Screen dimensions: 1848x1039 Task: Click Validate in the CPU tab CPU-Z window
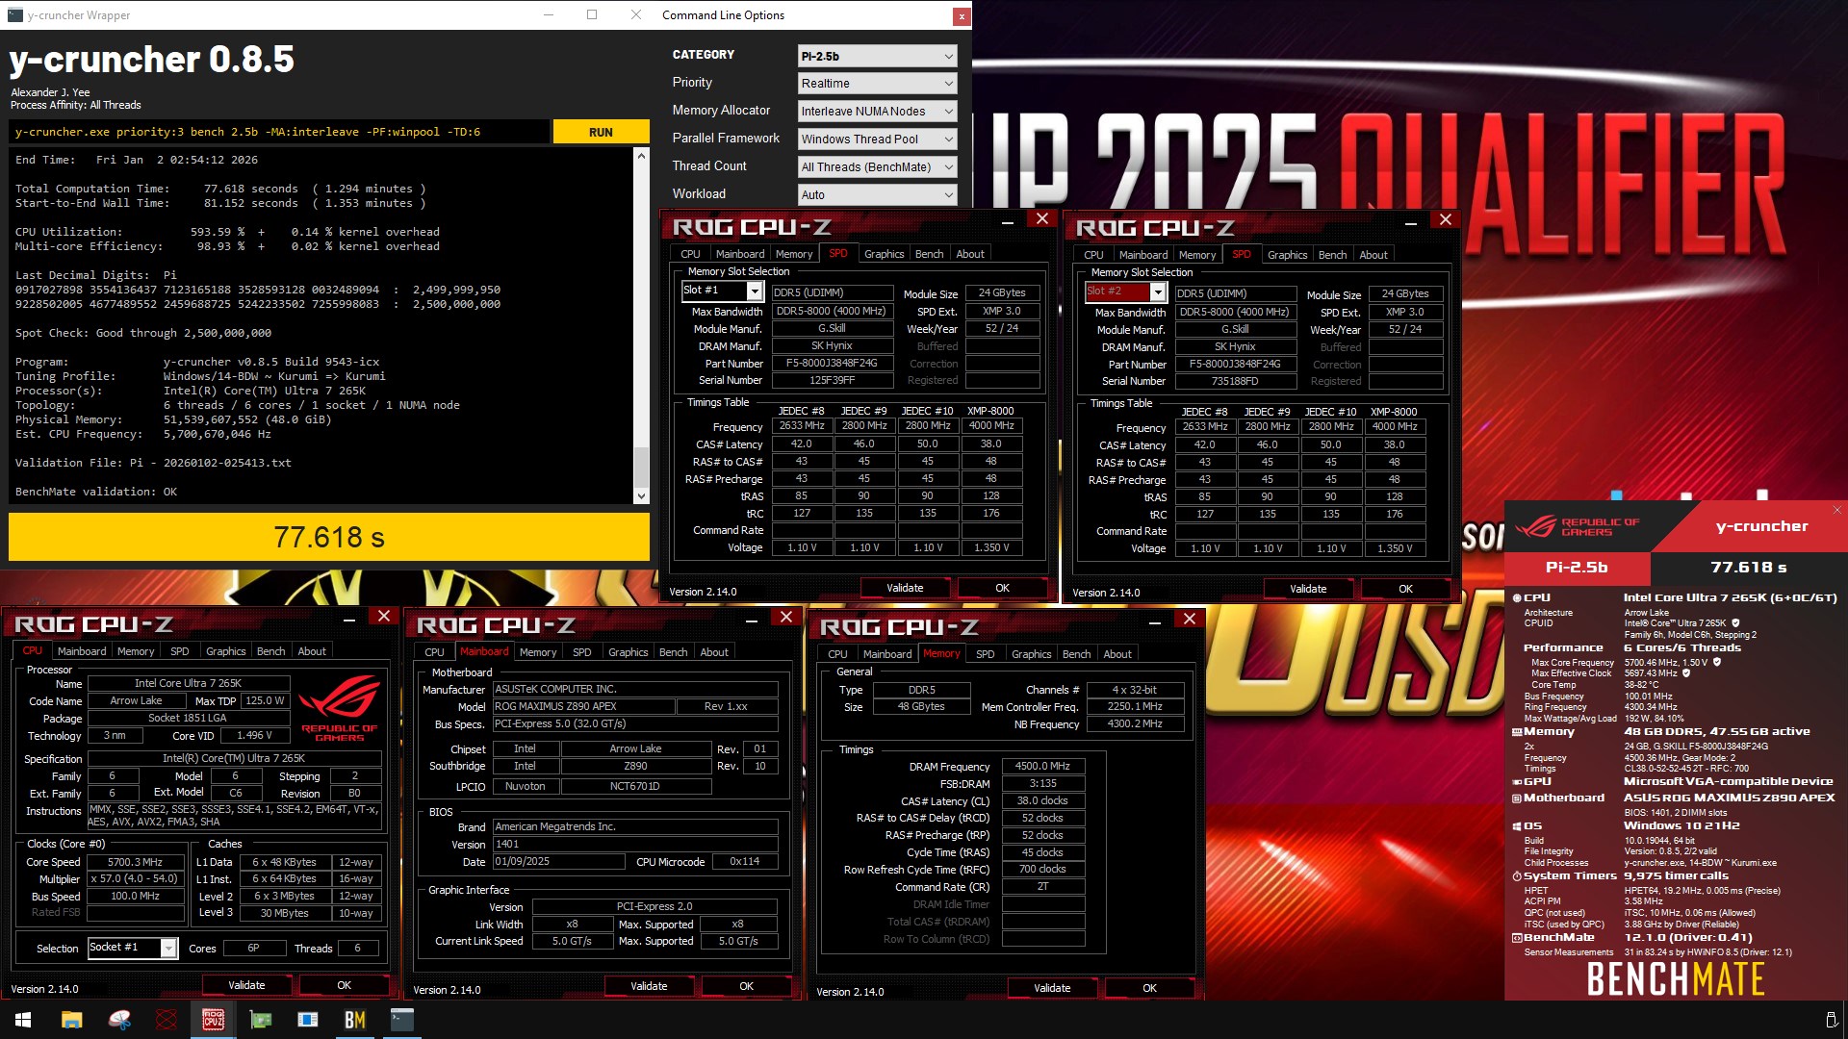point(246,985)
